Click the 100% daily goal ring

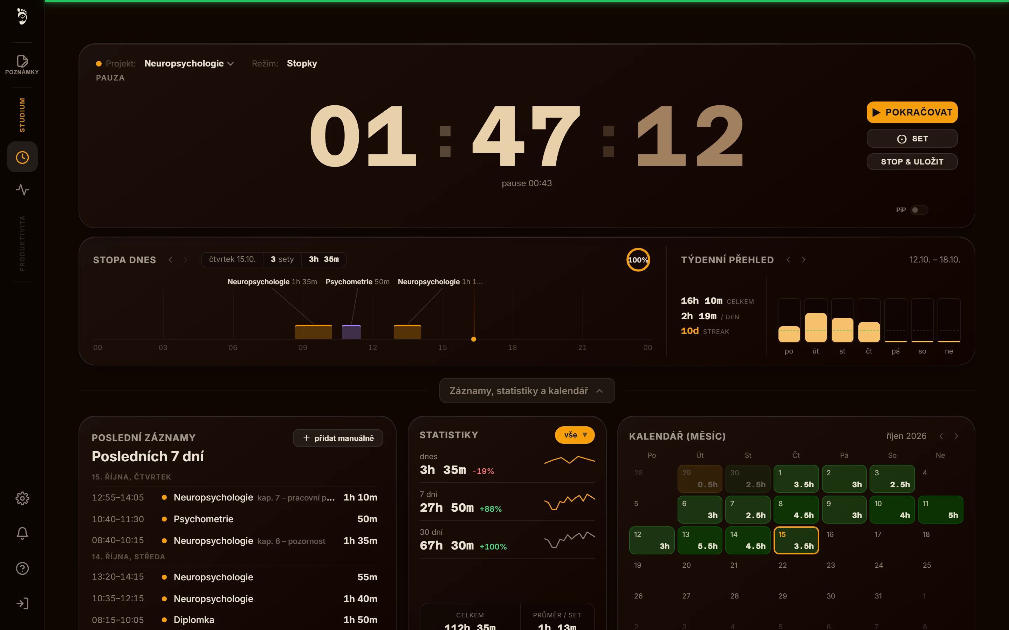pyautogui.click(x=638, y=260)
